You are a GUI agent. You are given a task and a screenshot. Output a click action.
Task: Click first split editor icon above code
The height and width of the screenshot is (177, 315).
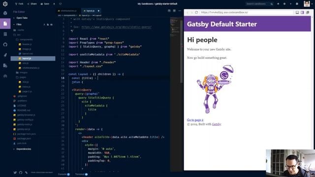pos(169,11)
